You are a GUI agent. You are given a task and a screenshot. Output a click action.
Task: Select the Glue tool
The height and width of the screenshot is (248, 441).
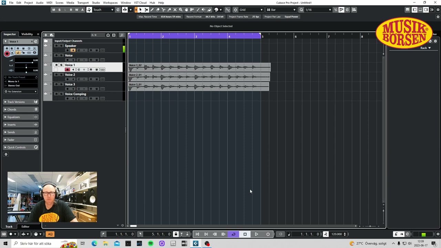tap(169, 10)
